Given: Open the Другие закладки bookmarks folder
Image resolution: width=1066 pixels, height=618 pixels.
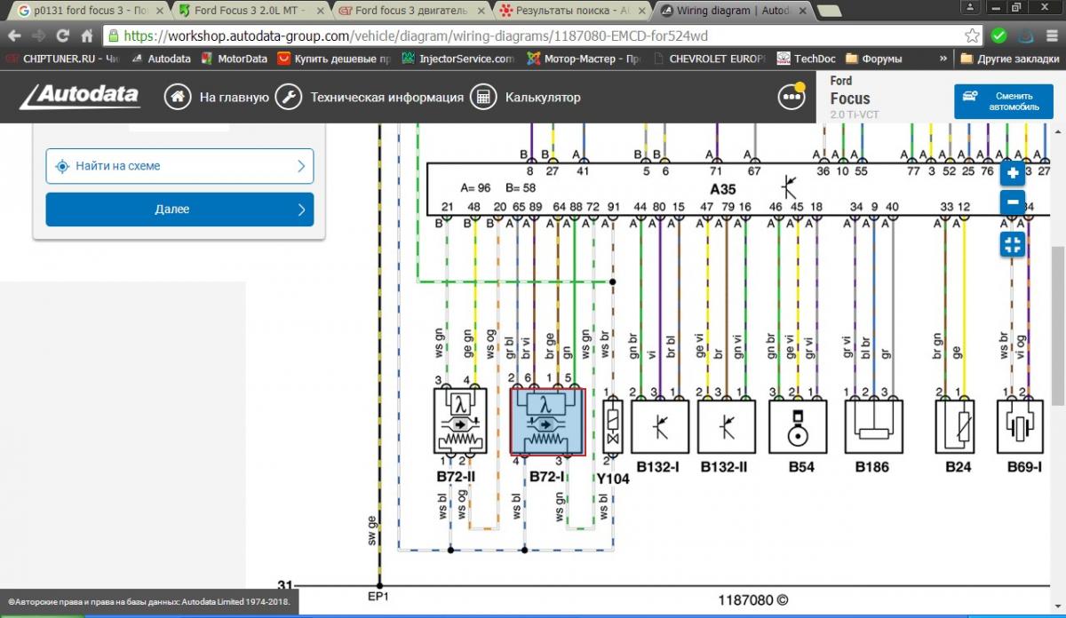Looking at the screenshot, I should coord(1009,59).
